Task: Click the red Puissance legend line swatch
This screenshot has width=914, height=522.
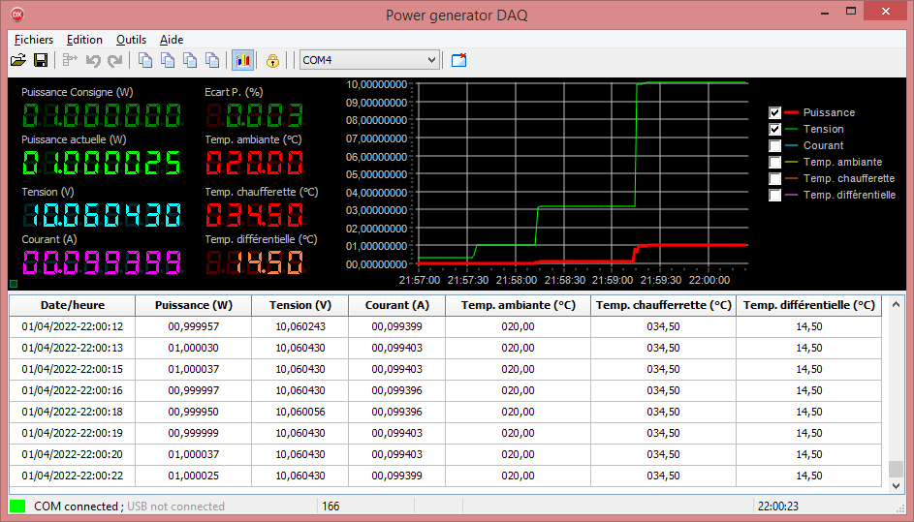Action: tap(792, 112)
